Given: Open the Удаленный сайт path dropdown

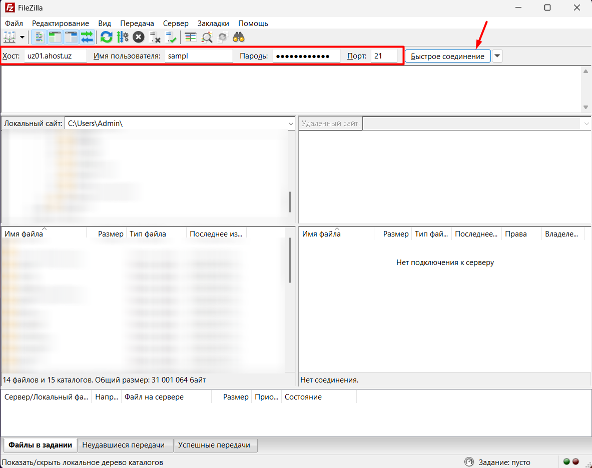Looking at the screenshot, I should click(586, 123).
